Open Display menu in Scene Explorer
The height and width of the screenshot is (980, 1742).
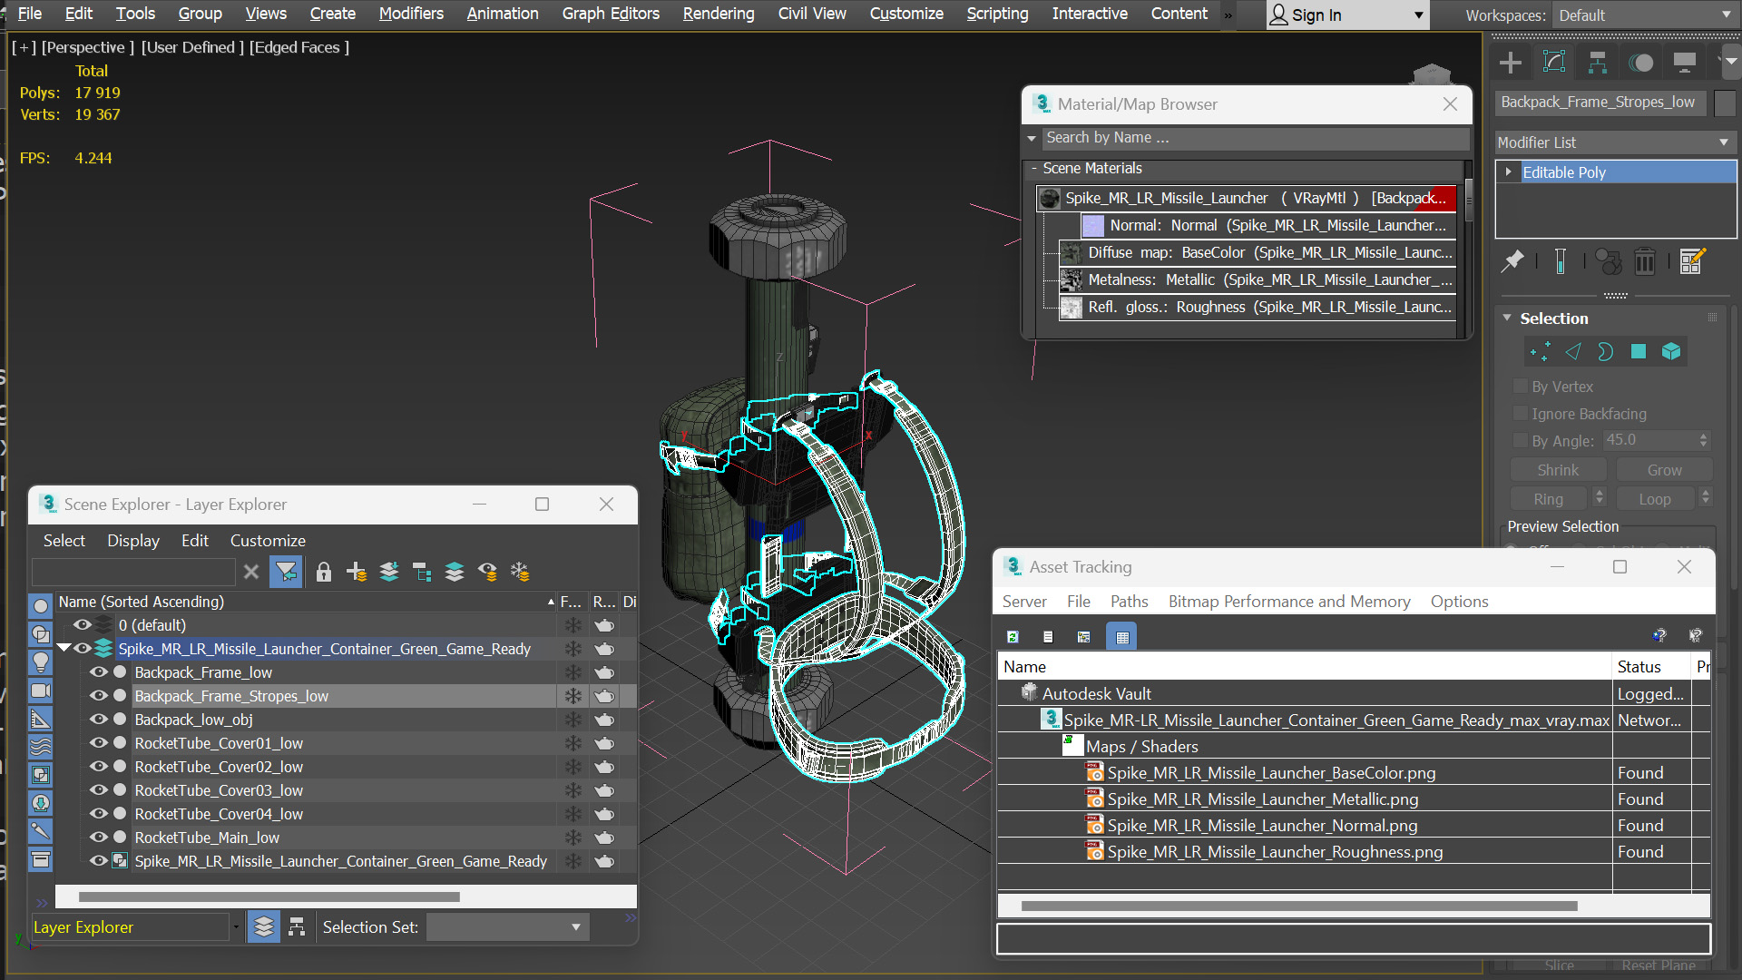pos(133,541)
